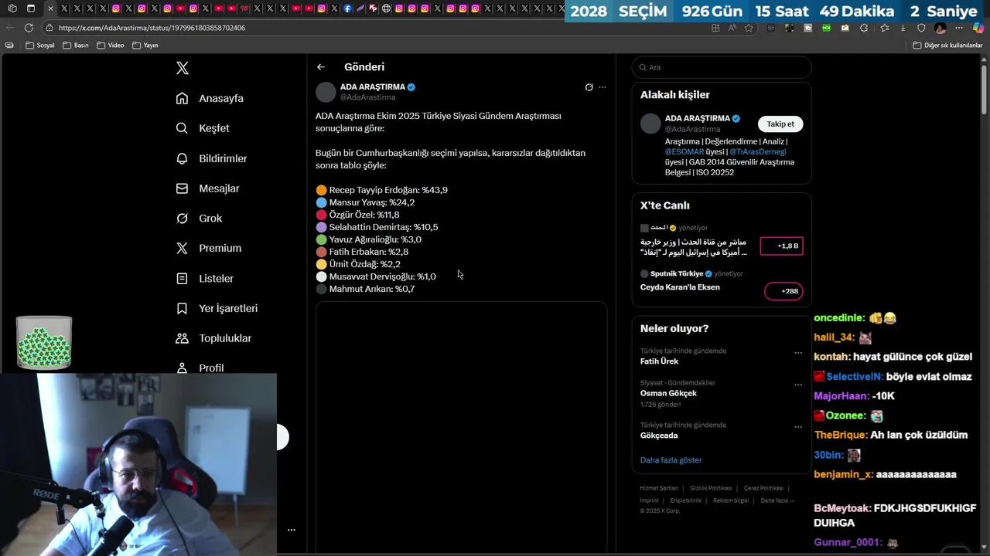Open Bildirimler notifications

click(x=212, y=158)
